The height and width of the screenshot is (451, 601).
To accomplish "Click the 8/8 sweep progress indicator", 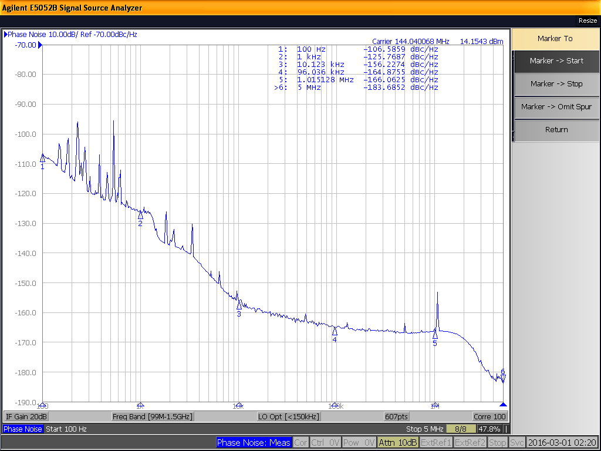I will [461, 429].
